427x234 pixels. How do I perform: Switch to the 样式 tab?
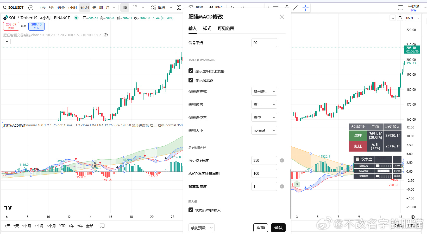click(207, 28)
